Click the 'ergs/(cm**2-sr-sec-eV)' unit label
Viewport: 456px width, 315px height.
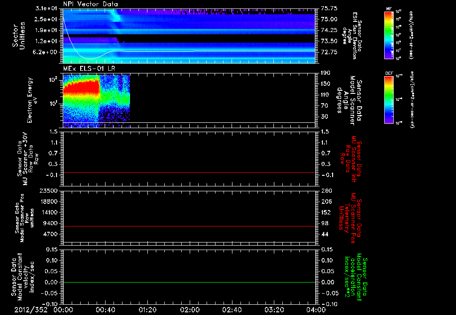[x=411, y=99]
